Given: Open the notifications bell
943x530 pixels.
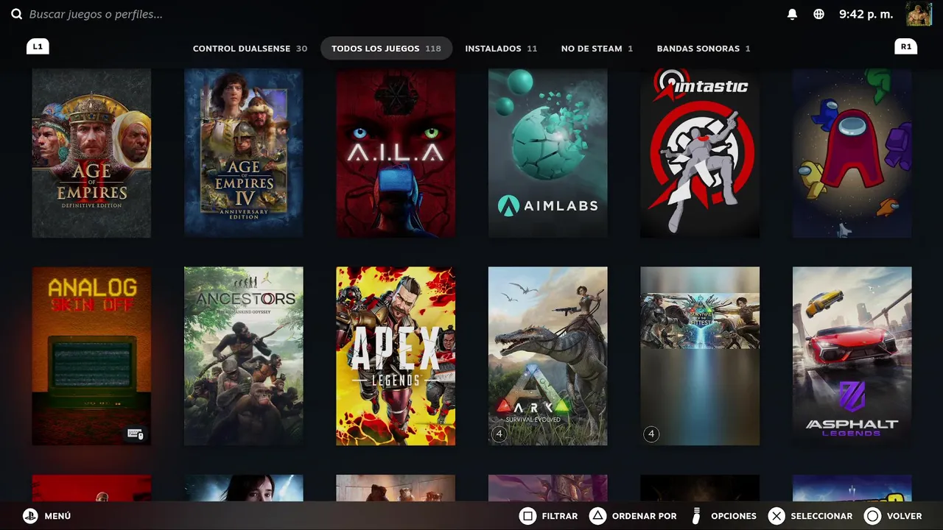Looking at the screenshot, I should coord(793,14).
